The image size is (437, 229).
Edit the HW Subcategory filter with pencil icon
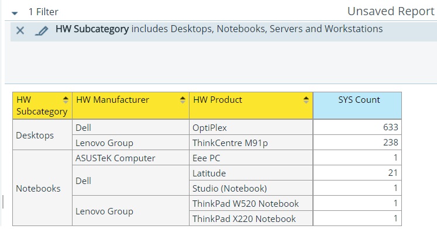pyautogui.click(x=42, y=30)
